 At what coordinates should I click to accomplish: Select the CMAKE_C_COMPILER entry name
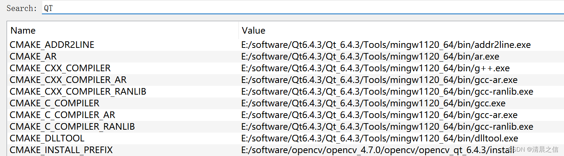pyautogui.click(x=54, y=103)
